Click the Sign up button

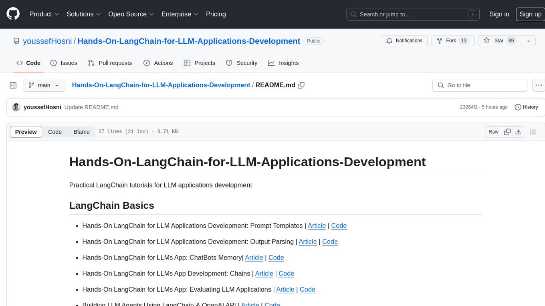tap(530, 14)
